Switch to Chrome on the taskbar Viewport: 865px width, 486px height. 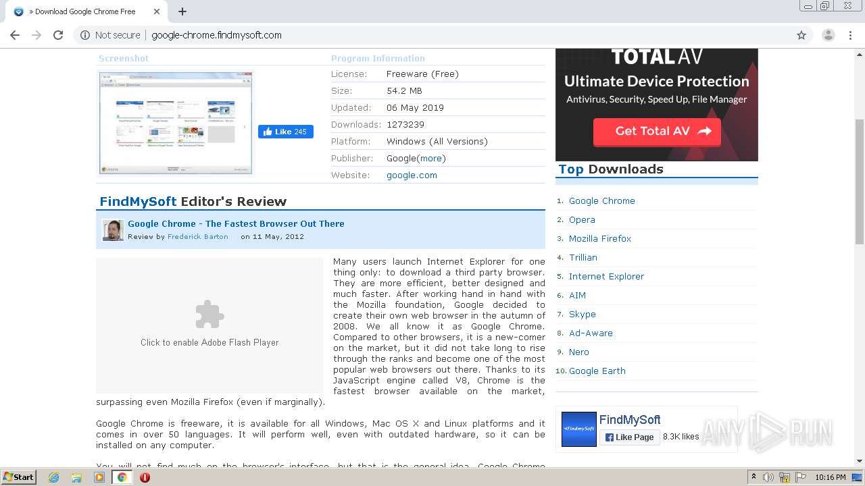pyautogui.click(x=122, y=477)
